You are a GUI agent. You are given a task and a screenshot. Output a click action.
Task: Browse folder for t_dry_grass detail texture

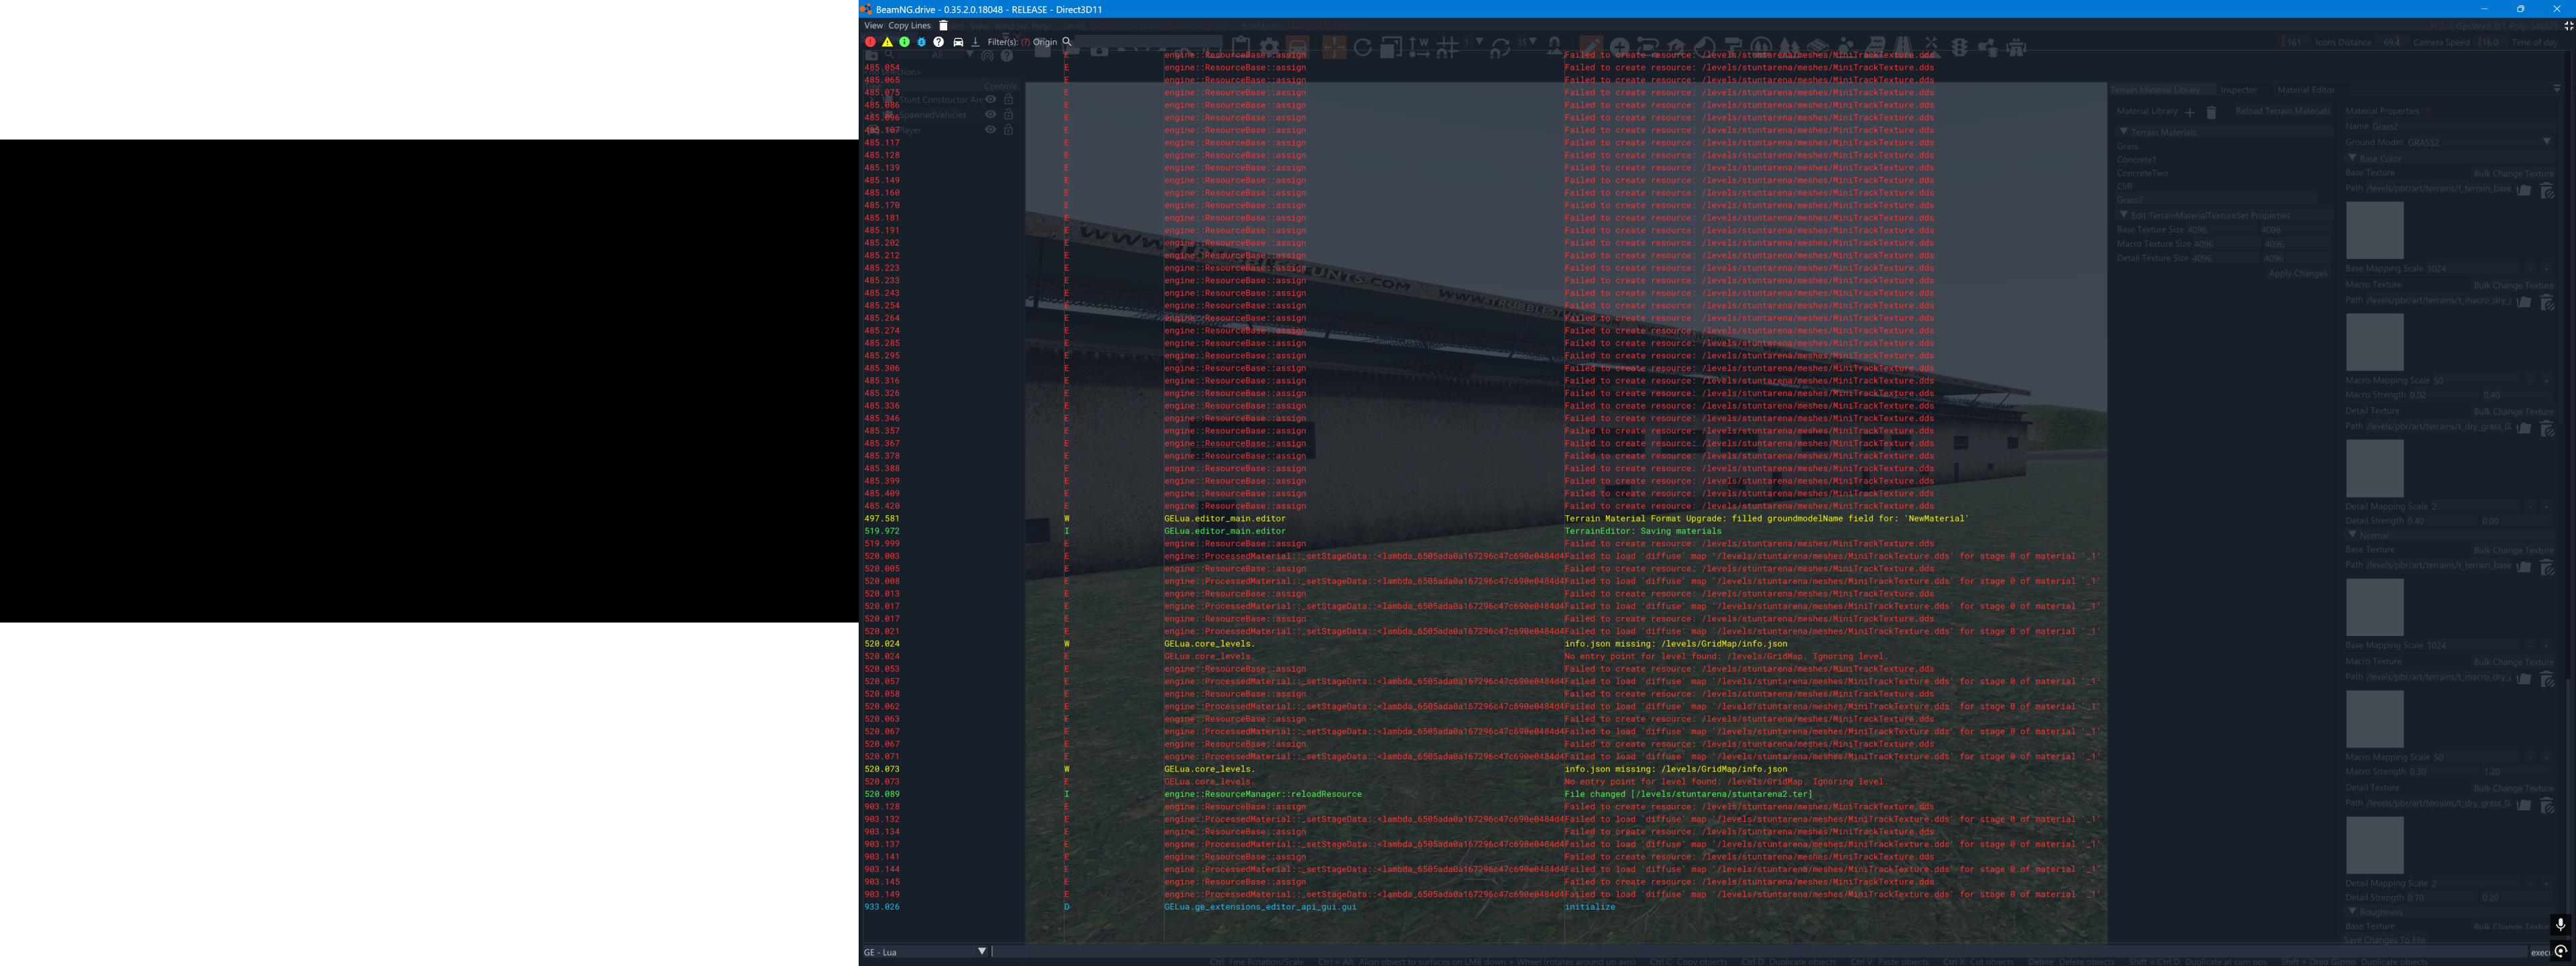(2524, 427)
